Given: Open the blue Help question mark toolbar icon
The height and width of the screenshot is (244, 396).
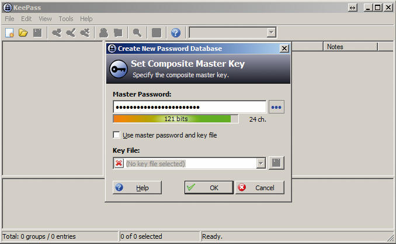Looking at the screenshot, I should click(176, 33).
